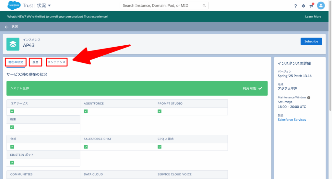Open the help question mark icon
The height and width of the screenshot is (179, 332).
click(x=295, y=6)
